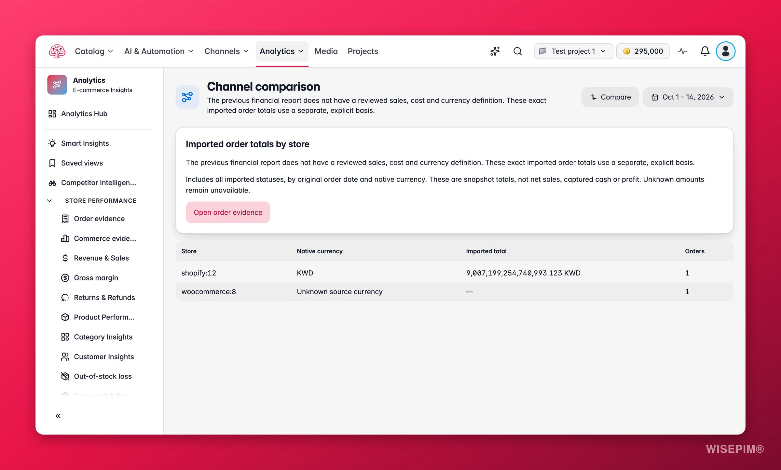Select the shopify:12 store row
The height and width of the screenshot is (470, 781).
coord(454,273)
